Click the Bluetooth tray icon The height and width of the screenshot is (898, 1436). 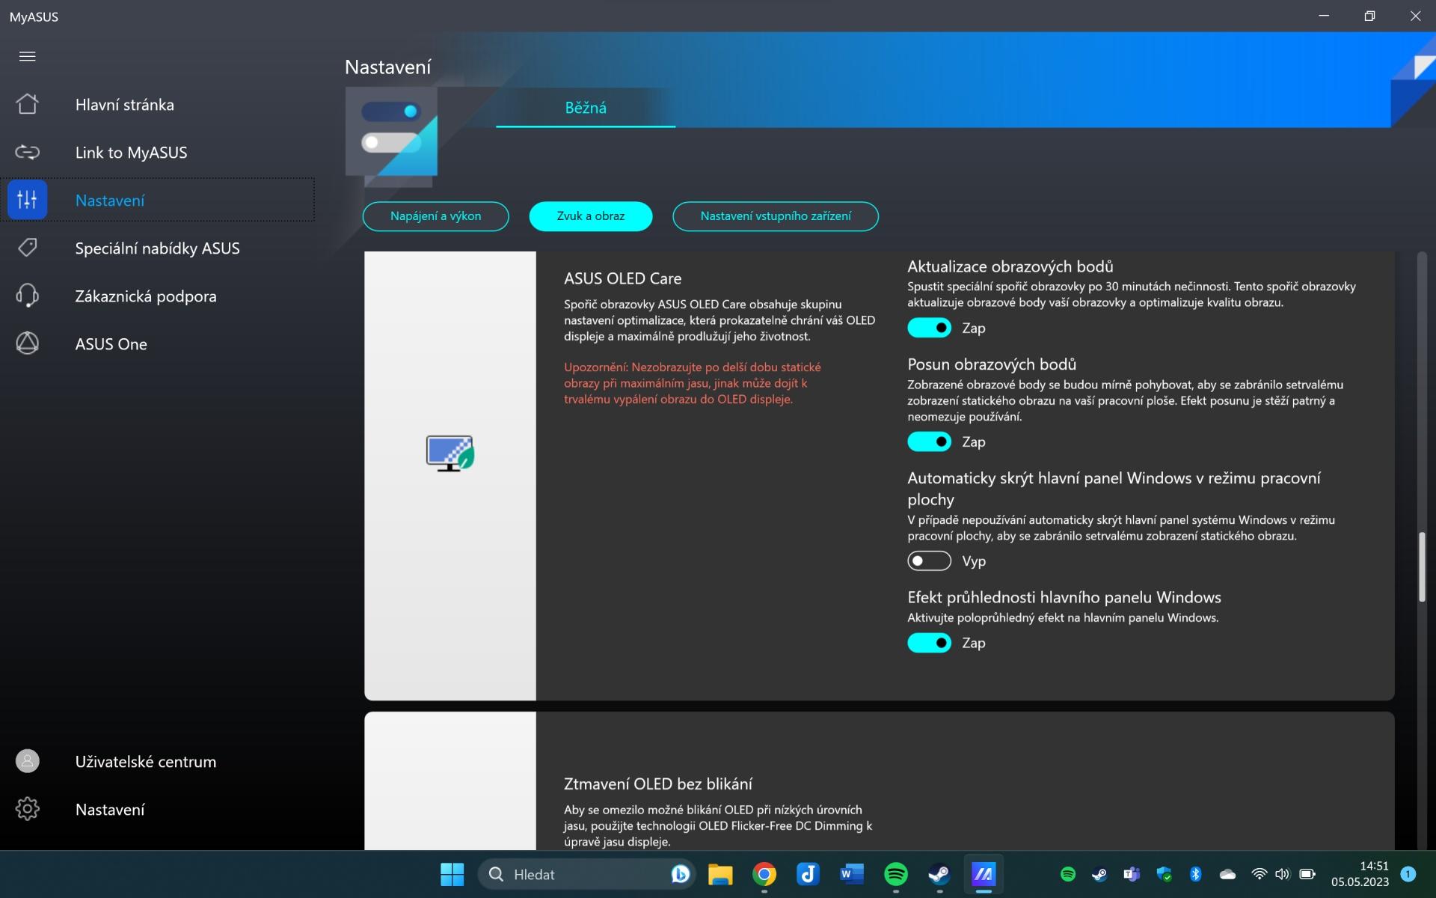(1195, 874)
